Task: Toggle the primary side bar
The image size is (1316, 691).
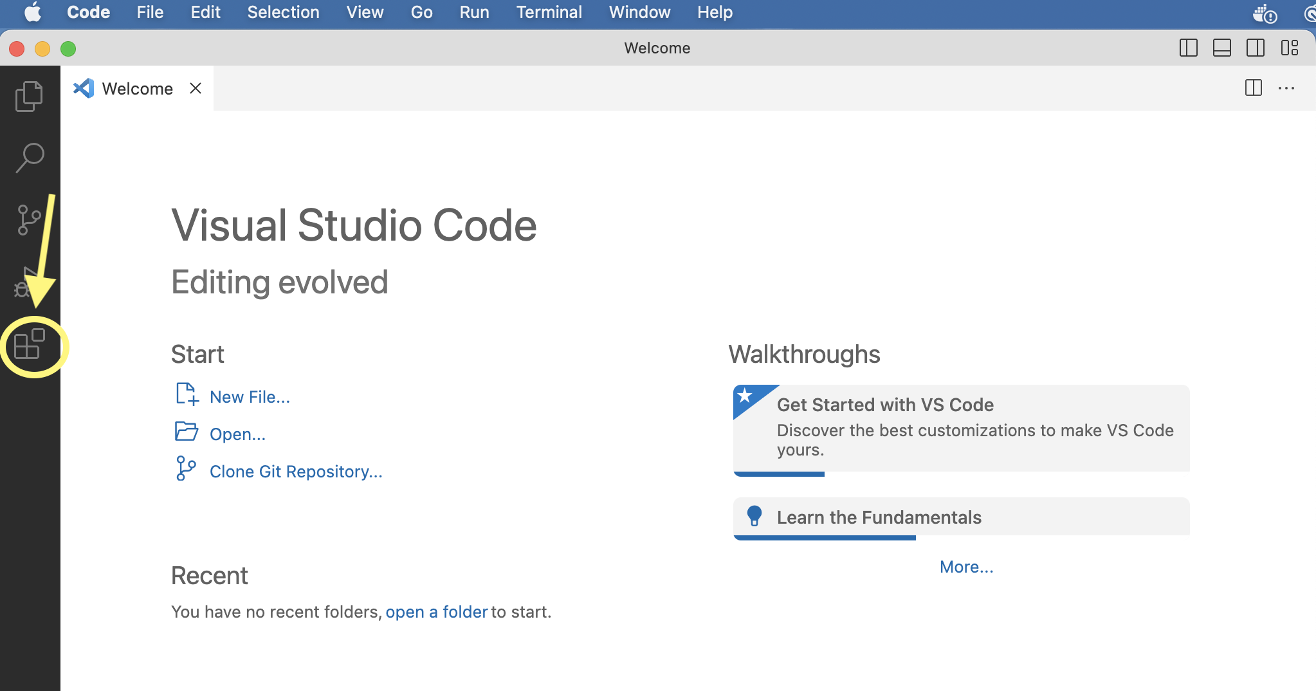Action: (x=1188, y=48)
